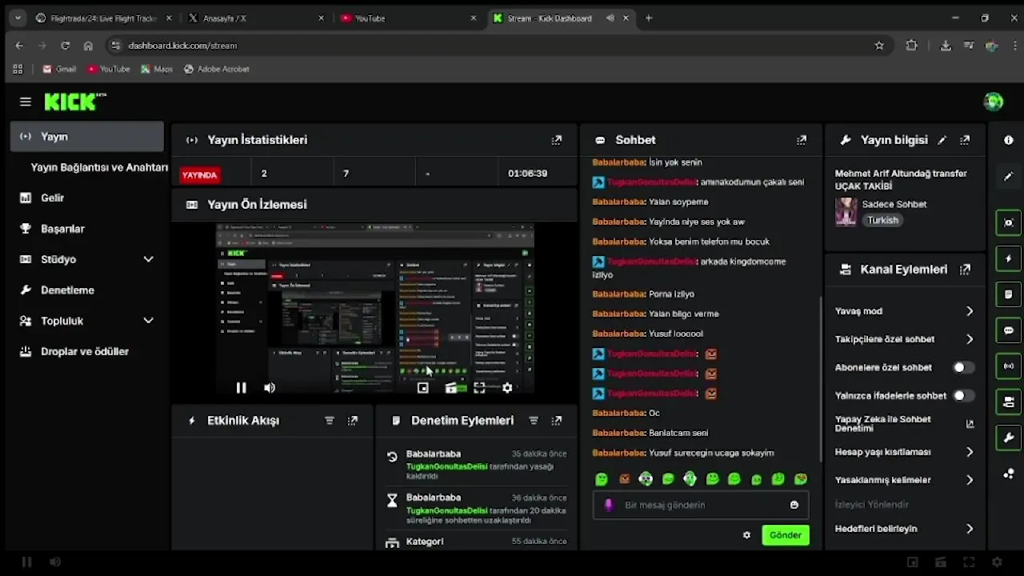Open Droplar ve ödüller in sidebar
Viewport: 1024px width, 576px height.
click(x=86, y=351)
